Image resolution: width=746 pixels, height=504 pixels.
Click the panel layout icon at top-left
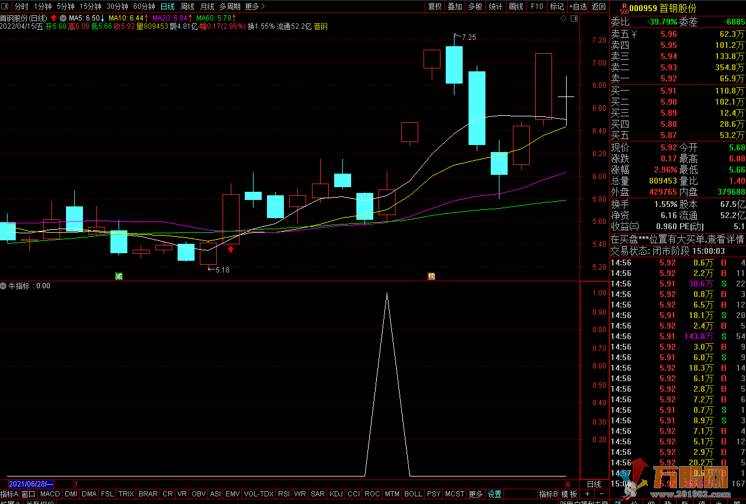point(6,6)
